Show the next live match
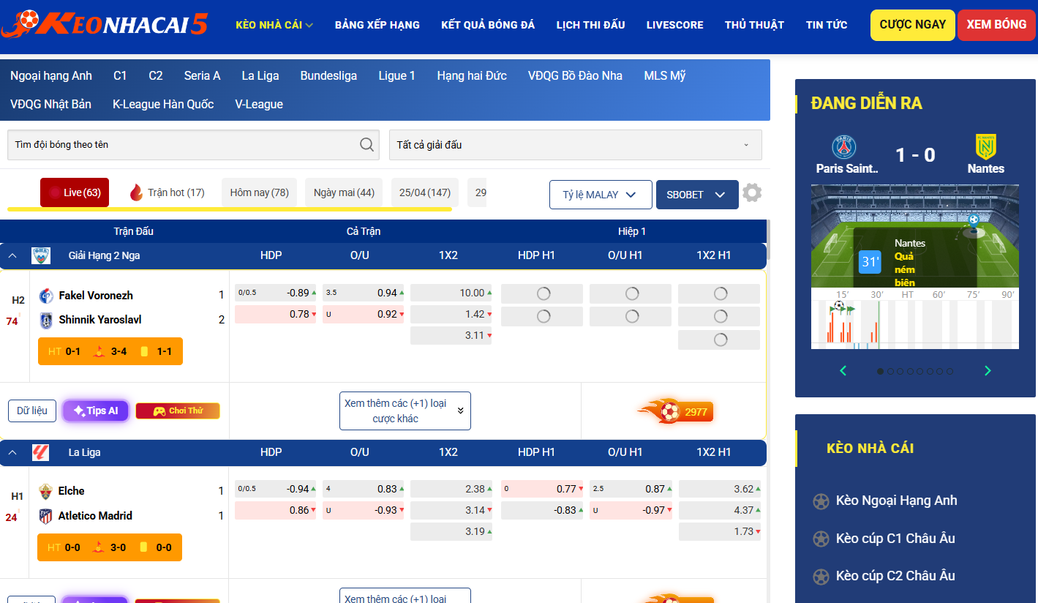 [x=988, y=371]
